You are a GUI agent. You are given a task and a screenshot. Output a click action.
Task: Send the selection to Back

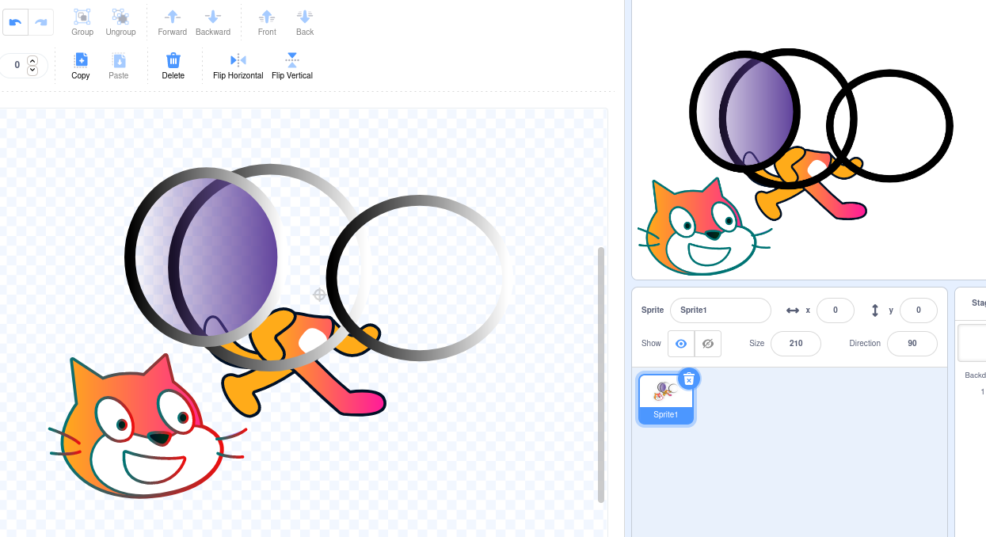(305, 22)
